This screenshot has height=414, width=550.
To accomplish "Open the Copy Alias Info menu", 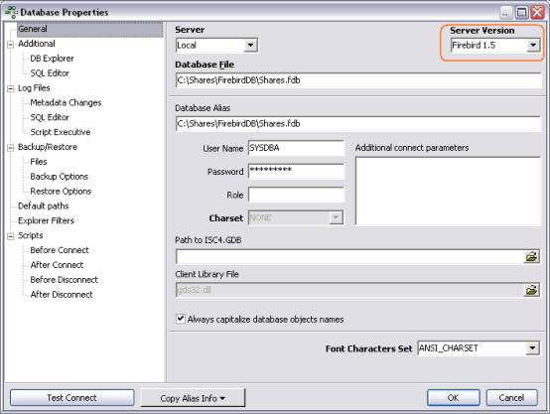I will tap(193, 398).
